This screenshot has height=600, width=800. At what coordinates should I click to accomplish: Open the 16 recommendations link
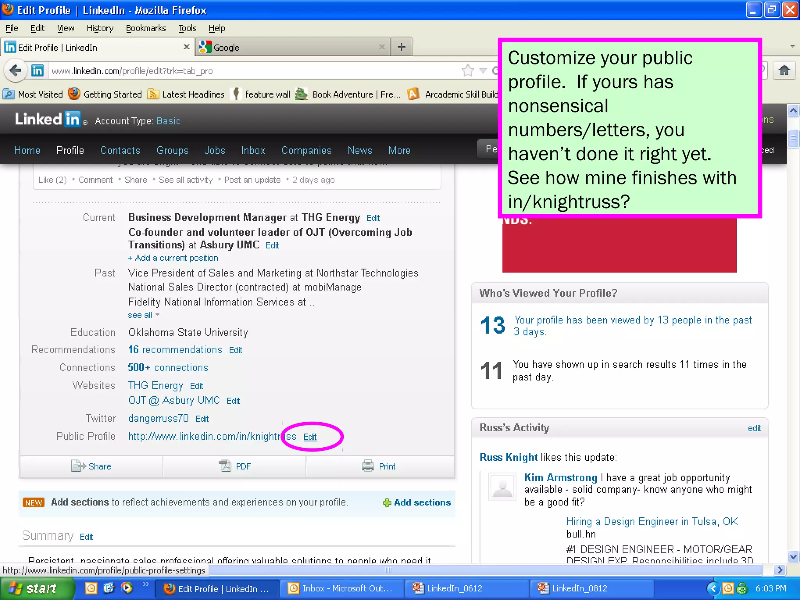(175, 350)
